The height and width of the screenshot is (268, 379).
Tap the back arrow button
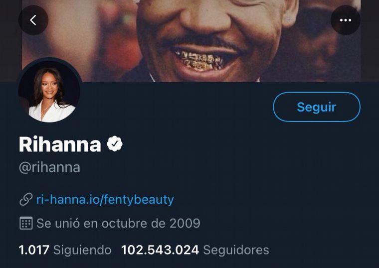pyautogui.click(x=33, y=20)
